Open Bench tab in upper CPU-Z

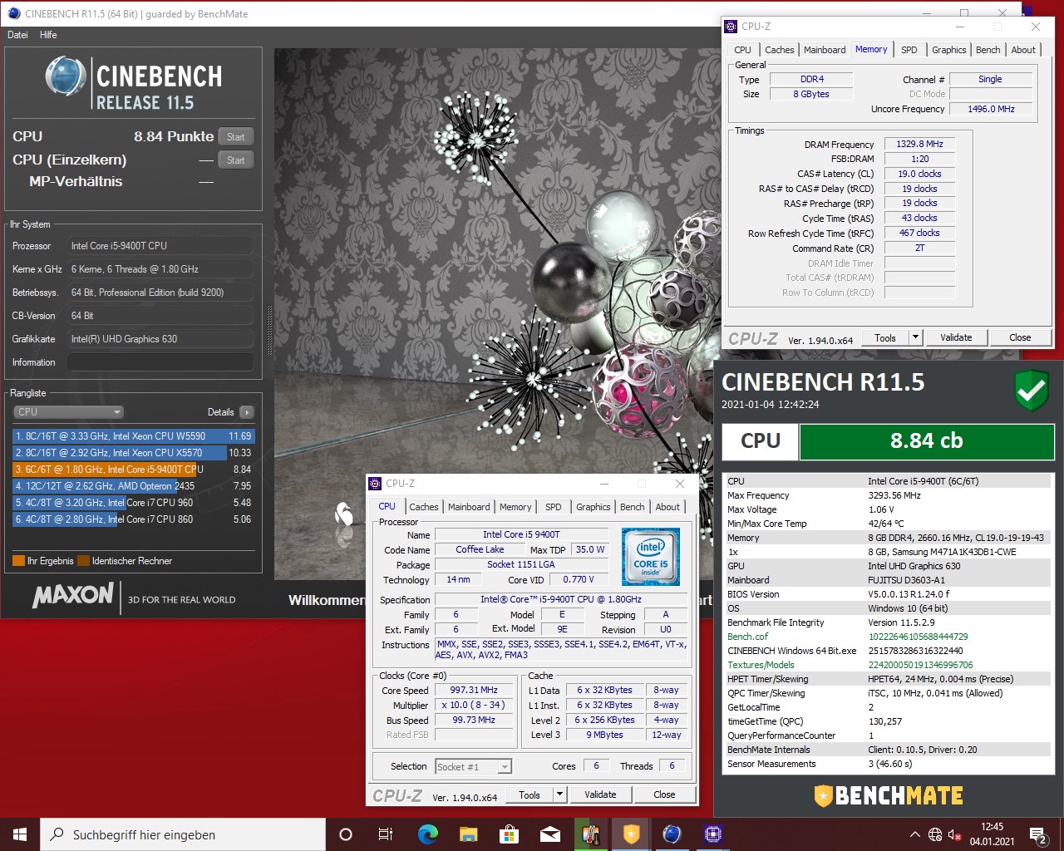(x=988, y=50)
